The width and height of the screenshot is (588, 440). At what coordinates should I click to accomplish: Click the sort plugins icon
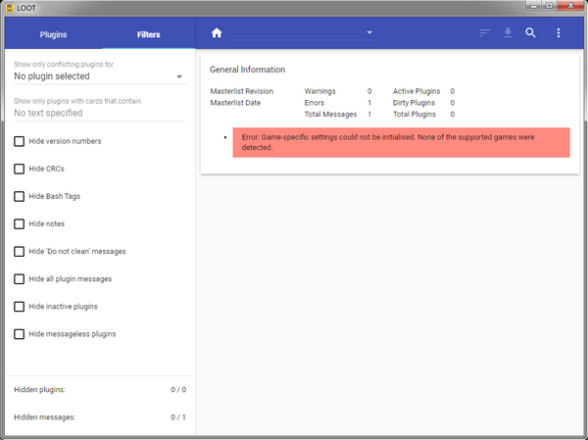click(x=484, y=33)
